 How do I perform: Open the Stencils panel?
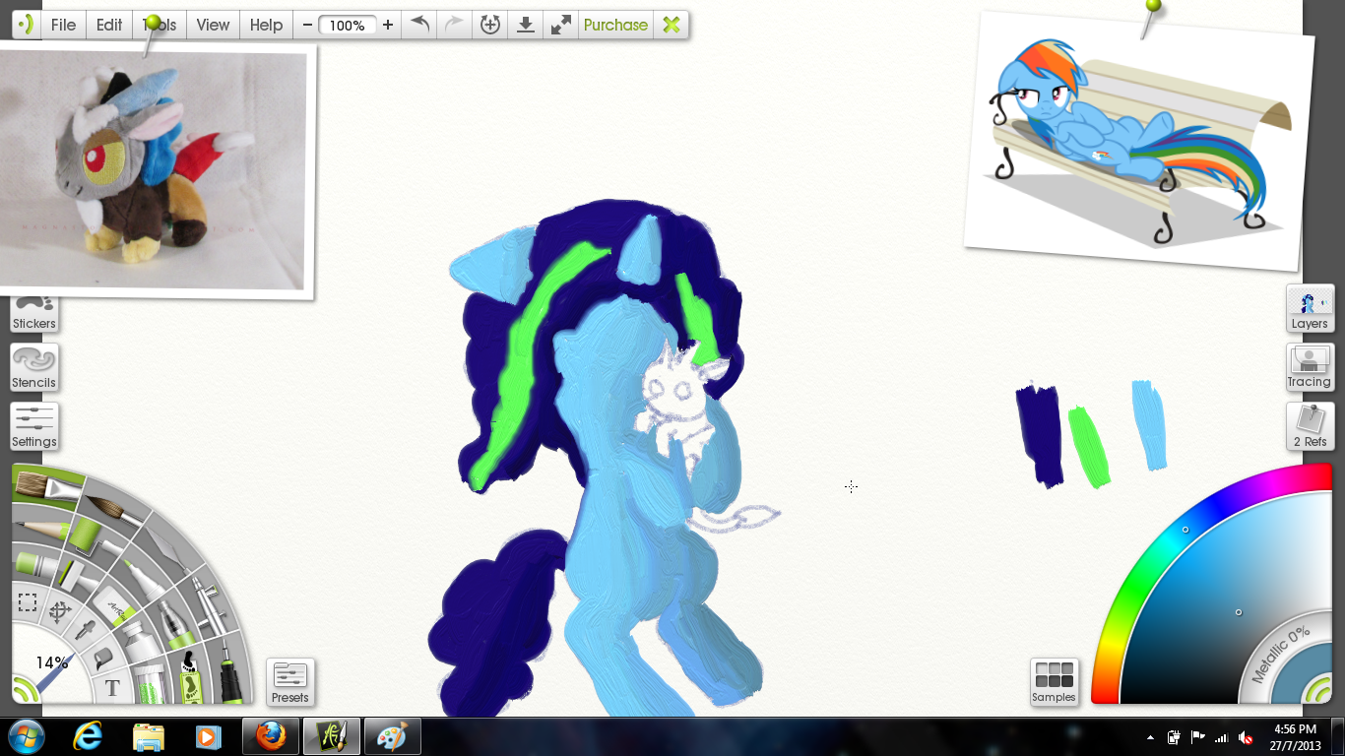[34, 367]
